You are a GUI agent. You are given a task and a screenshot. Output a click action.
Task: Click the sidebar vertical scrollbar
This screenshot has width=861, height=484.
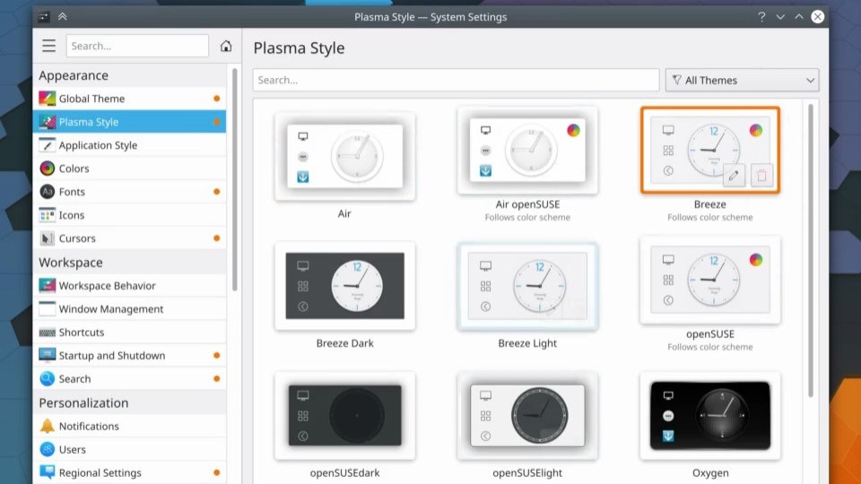(x=234, y=179)
